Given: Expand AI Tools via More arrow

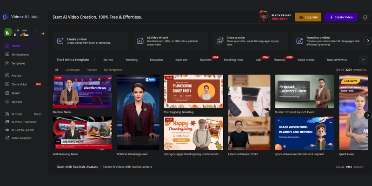Looking at the screenshot, I should pos(38,114).
